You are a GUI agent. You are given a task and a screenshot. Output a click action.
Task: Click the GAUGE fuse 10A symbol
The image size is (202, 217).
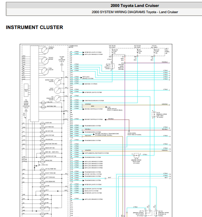click(112, 51)
